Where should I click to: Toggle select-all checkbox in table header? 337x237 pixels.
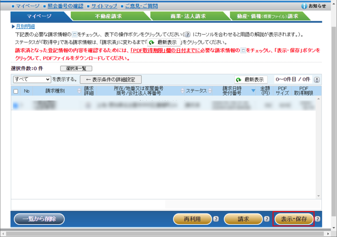[15, 92]
